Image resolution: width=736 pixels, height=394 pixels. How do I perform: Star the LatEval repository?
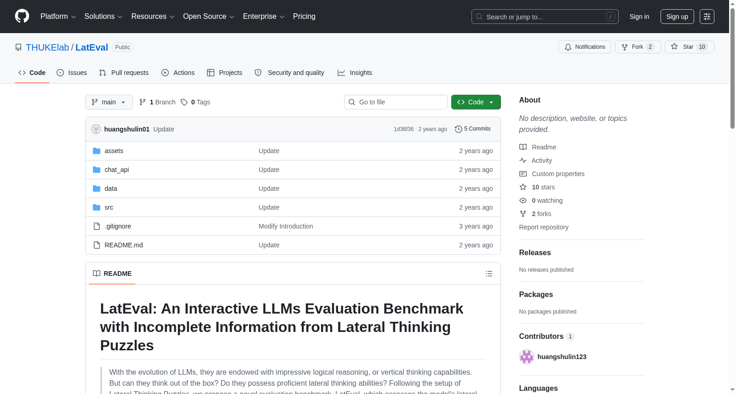coord(689,47)
